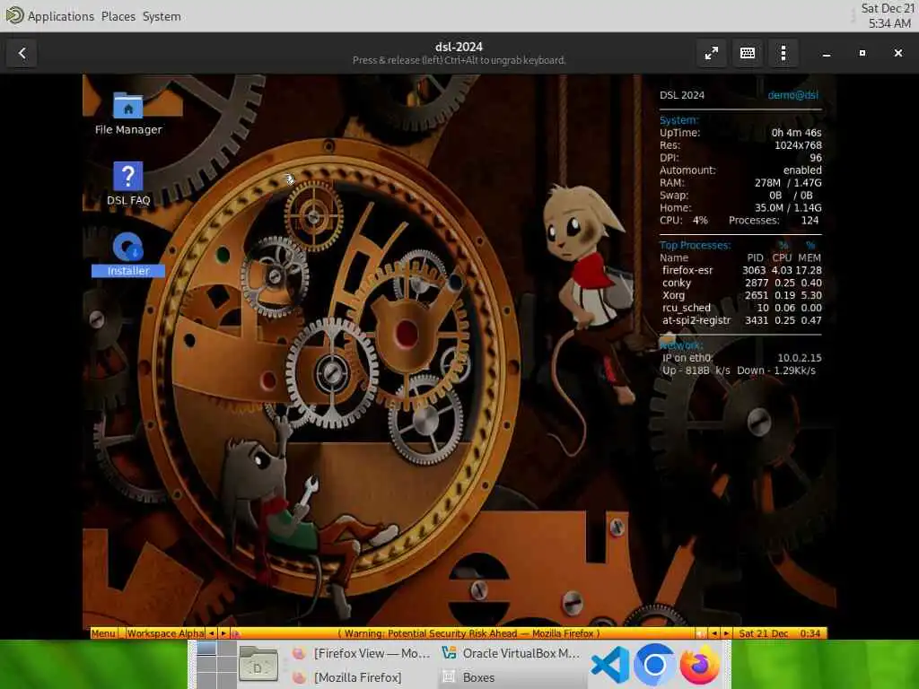Click the Xorg process row
The height and width of the screenshot is (689, 919).
741,295
